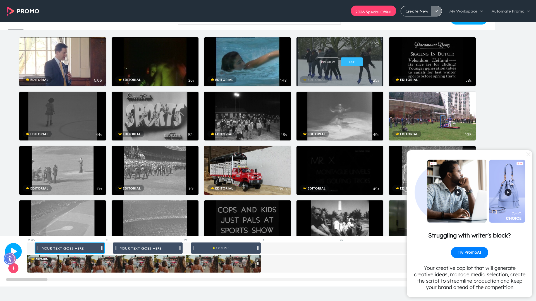Select the Sports Paramount News 53s clip
This screenshot has height=301, width=536.
tap(155, 116)
